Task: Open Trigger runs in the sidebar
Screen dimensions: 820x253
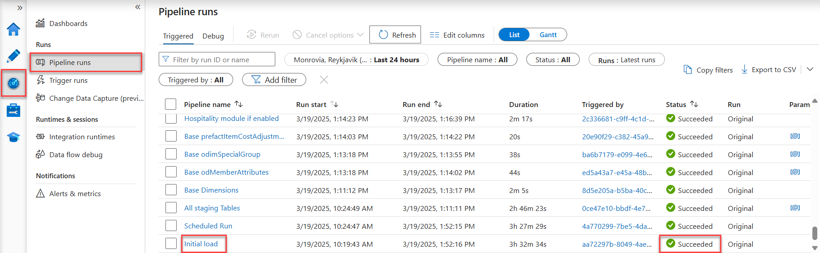Action: click(x=68, y=81)
